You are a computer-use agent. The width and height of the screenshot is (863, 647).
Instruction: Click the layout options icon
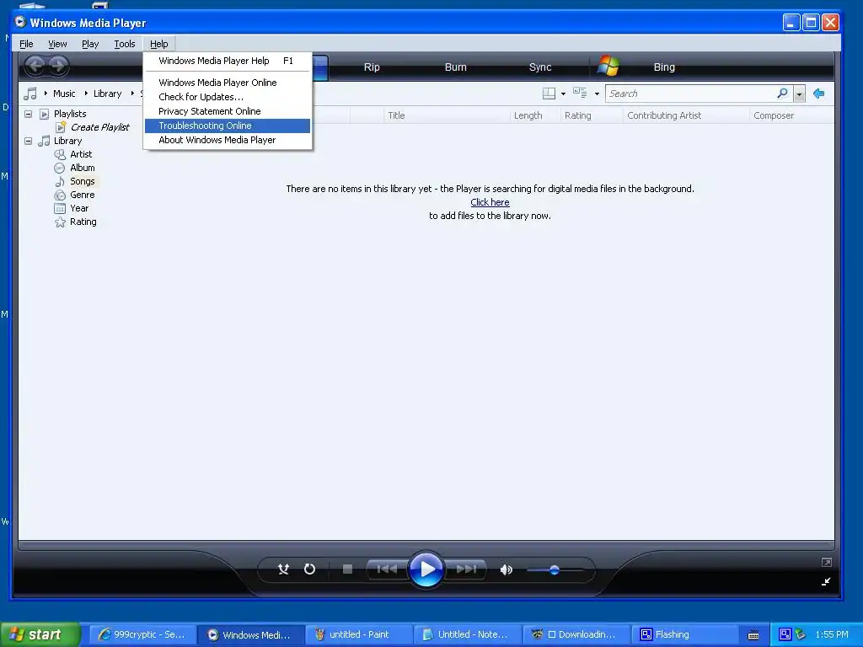[549, 94]
